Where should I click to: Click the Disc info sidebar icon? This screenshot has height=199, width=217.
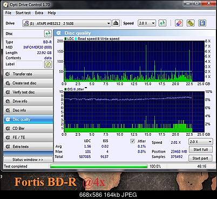(x=8, y=110)
